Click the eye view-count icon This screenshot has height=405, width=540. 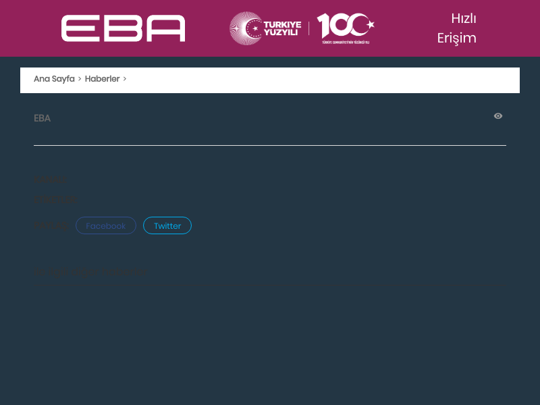click(498, 116)
